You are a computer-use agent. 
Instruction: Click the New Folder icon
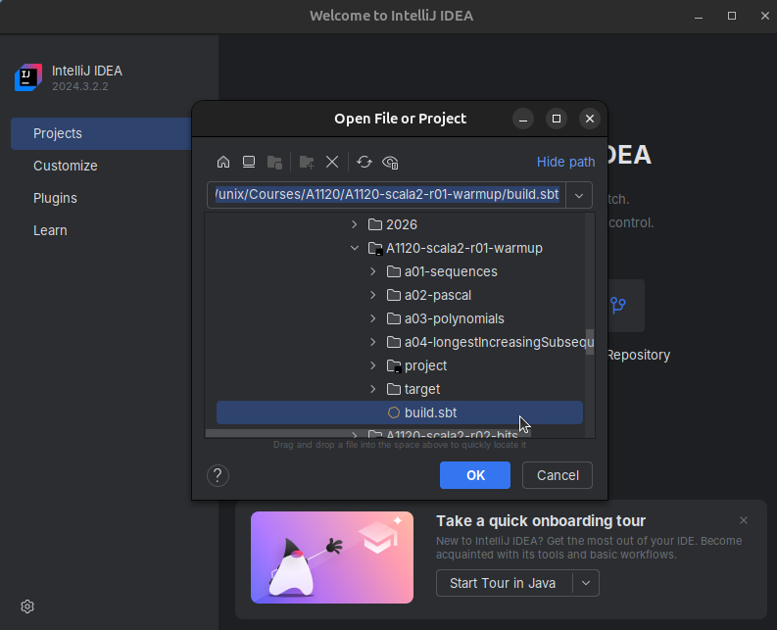[x=307, y=162]
